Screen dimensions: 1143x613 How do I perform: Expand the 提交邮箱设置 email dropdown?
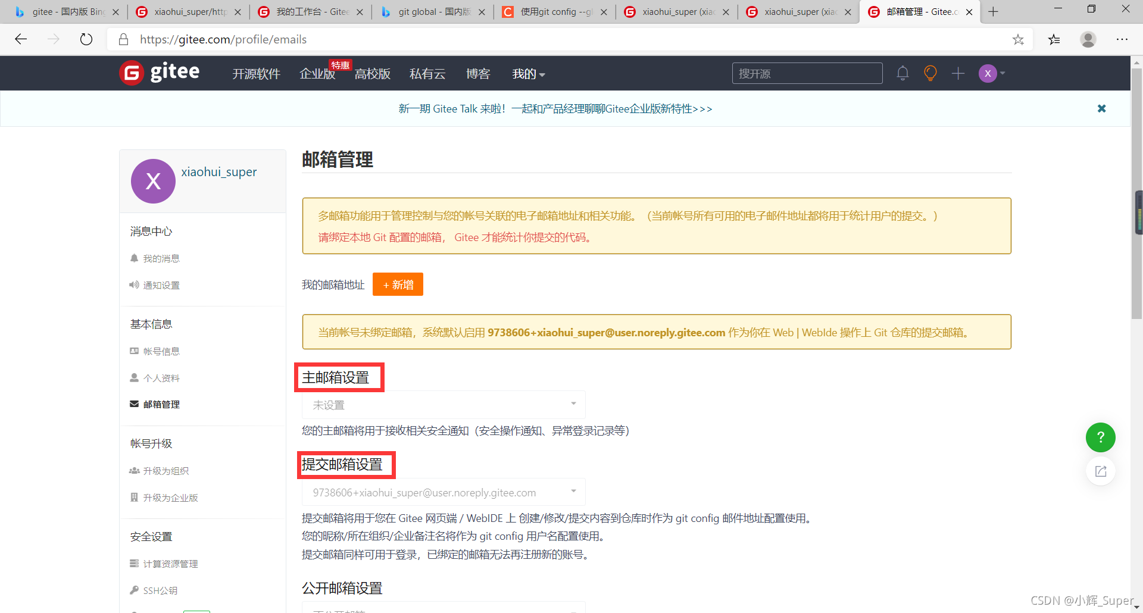[x=444, y=492]
